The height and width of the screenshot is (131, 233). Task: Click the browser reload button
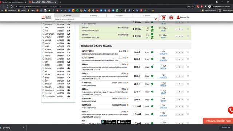pos(7,7)
